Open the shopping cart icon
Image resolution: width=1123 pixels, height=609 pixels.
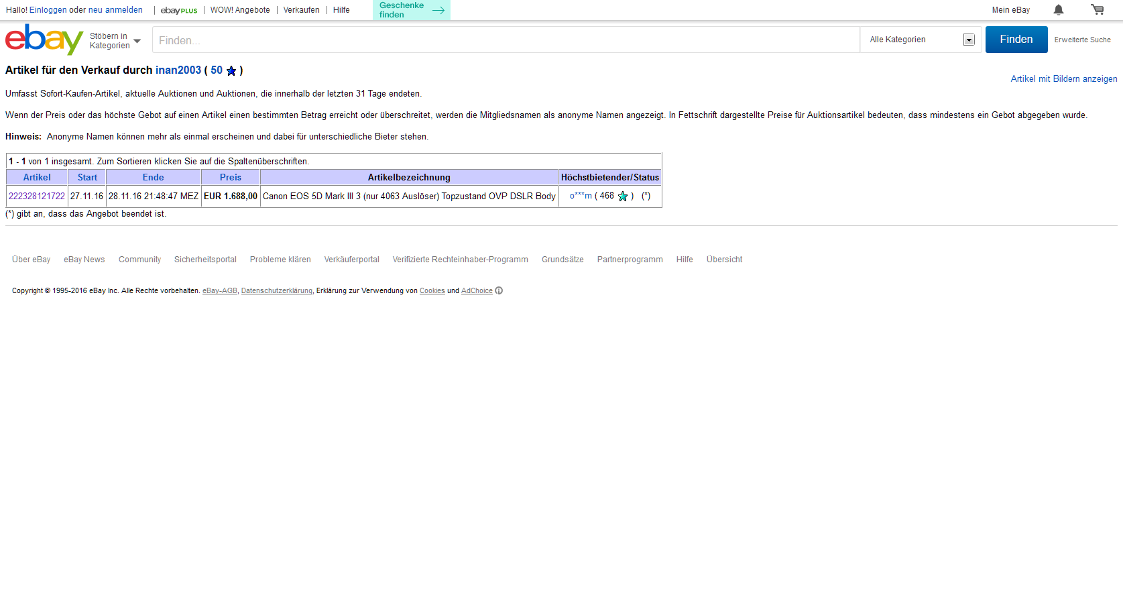point(1097,9)
